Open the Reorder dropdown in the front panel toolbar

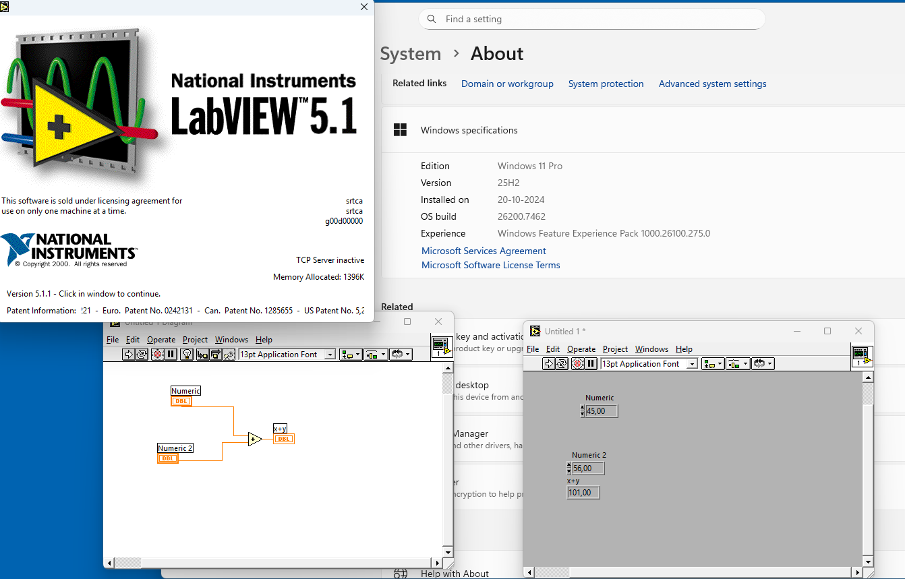(763, 364)
